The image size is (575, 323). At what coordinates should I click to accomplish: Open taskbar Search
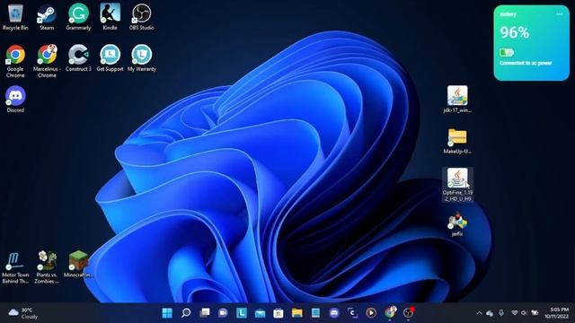(186, 313)
